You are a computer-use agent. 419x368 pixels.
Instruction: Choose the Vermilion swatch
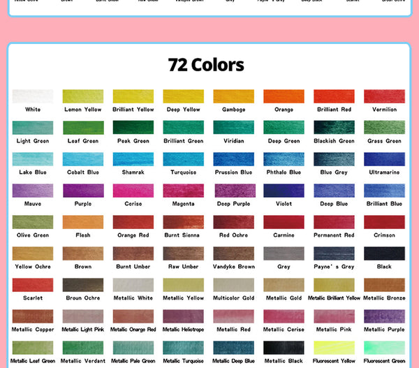click(384, 96)
